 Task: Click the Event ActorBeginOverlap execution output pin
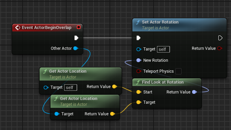coord(76,38)
